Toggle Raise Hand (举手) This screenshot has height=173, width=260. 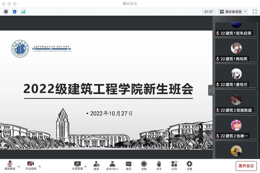[159, 165]
